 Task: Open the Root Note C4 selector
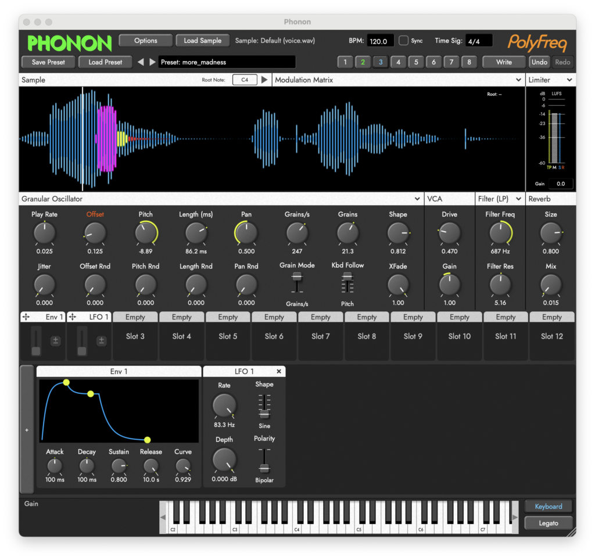pos(245,80)
